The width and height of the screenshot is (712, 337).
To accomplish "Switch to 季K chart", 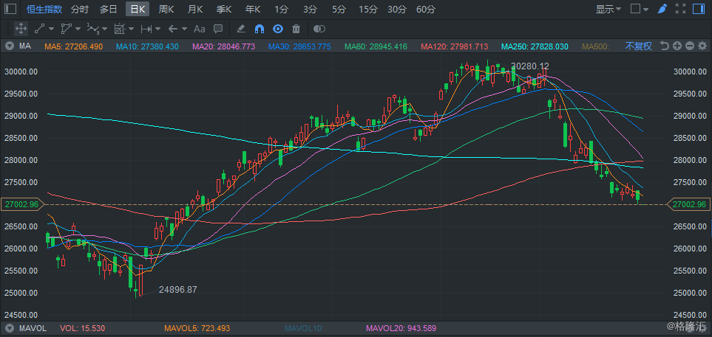I will (x=224, y=9).
